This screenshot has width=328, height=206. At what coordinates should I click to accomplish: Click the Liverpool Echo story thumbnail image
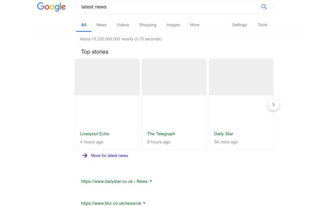tap(107, 77)
